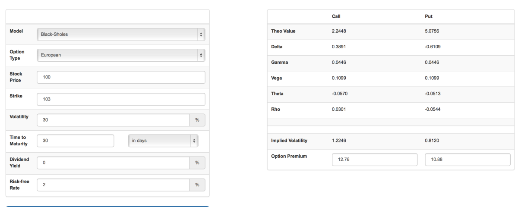Image resolution: width=518 pixels, height=207 pixels.
Task: Open the 'in days' time unit dropdown
Action: click(x=166, y=141)
